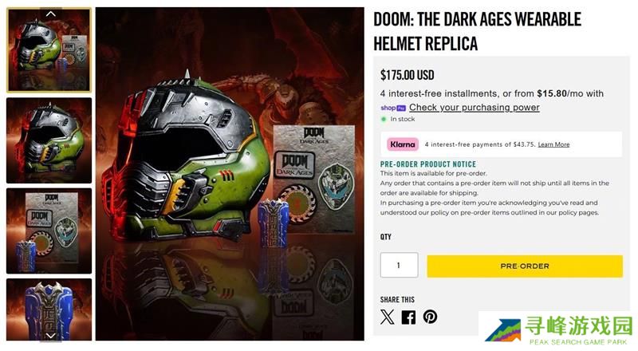Screen dimensions: 638x351
Task: Show previous thumbnails with up chevron
Action: [x=50, y=14]
